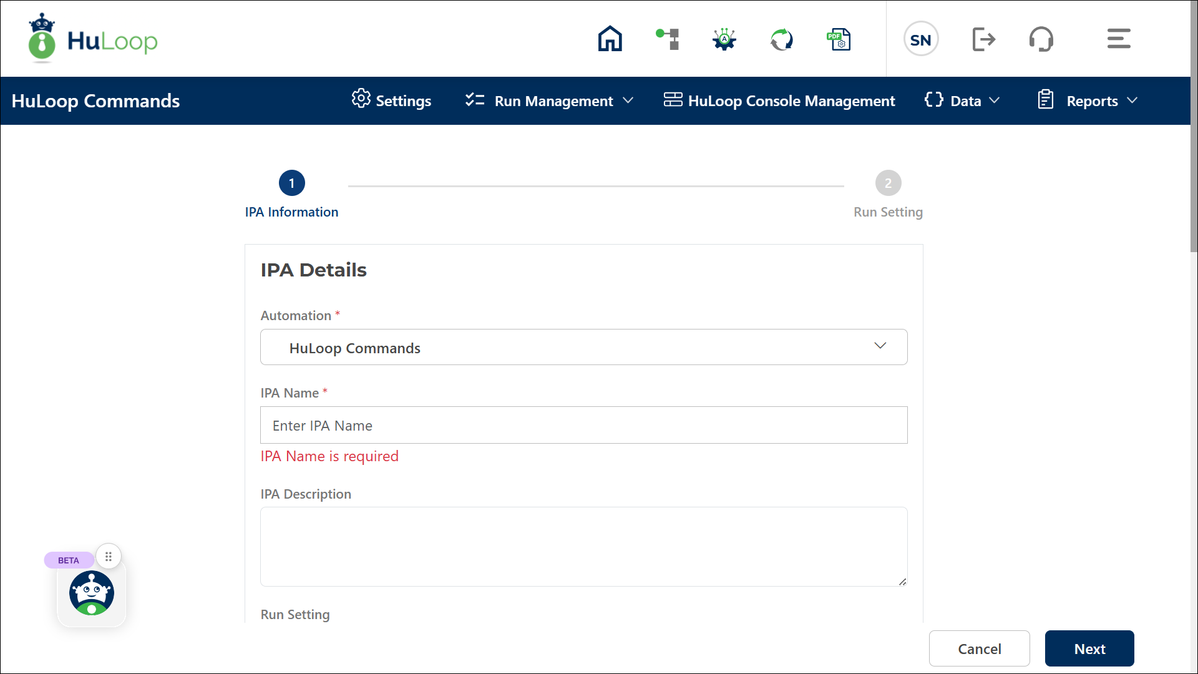The width and height of the screenshot is (1198, 674).
Task: Click the automation gear bug icon
Action: (724, 39)
